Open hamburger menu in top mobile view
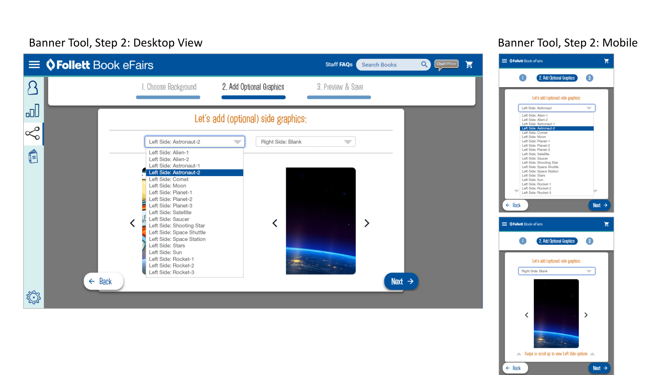This screenshot has width=666, height=375. tap(504, 61)
